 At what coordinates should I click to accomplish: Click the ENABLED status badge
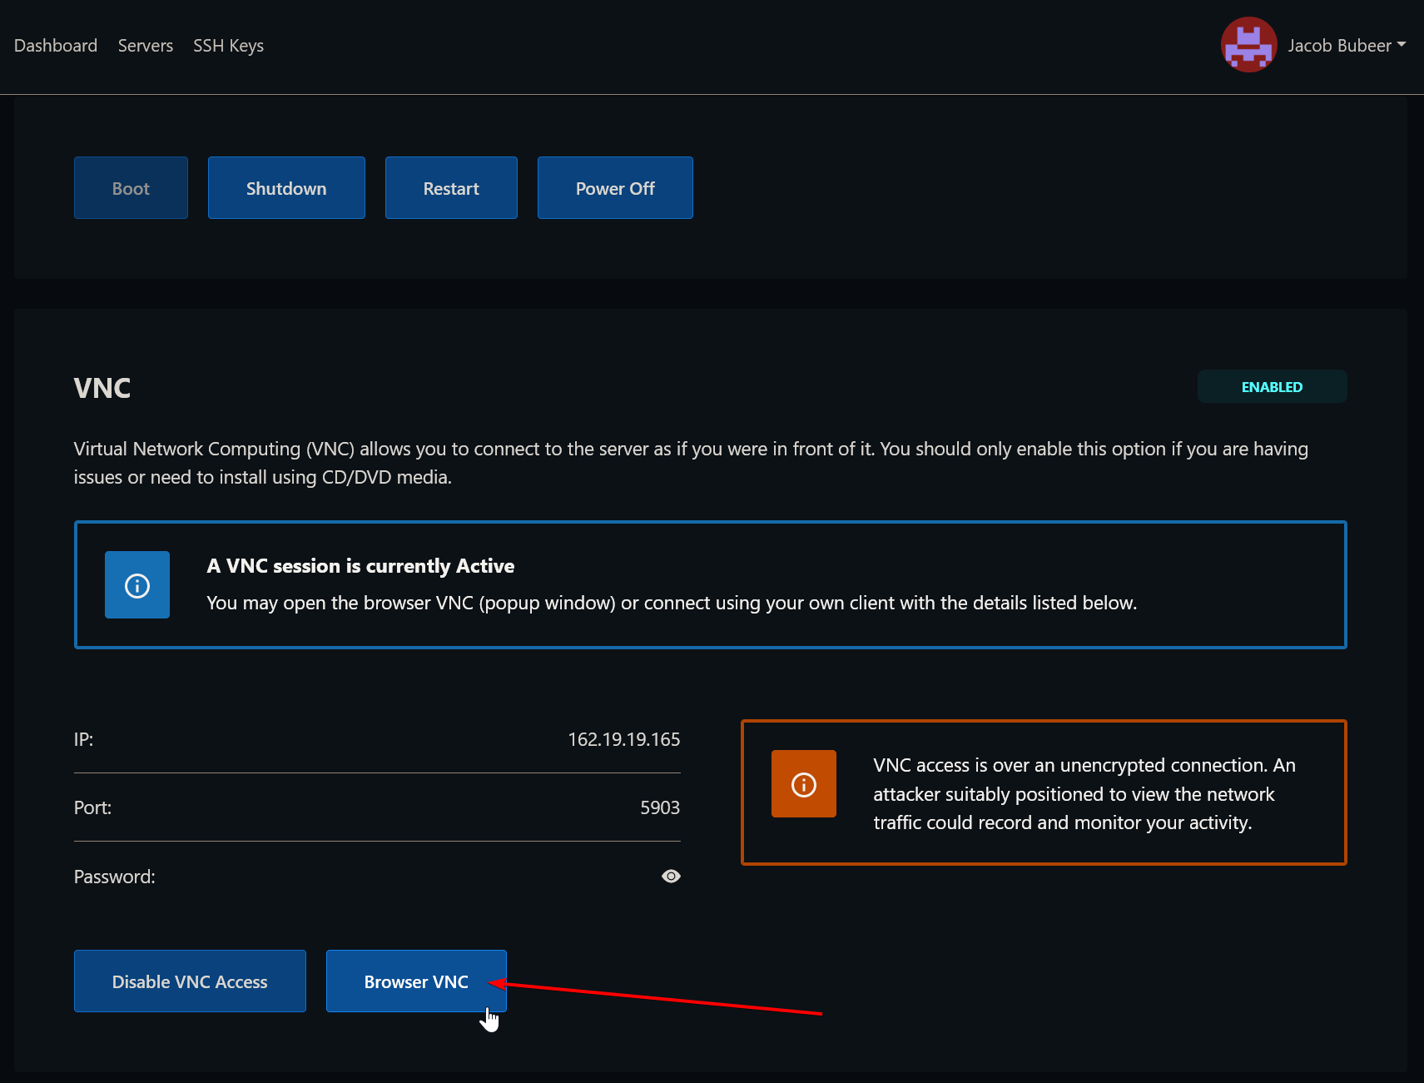click(x=1271, y=387)
